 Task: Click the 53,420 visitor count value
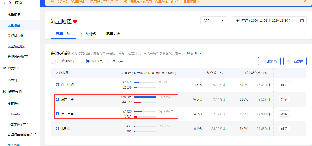[127, 112]
